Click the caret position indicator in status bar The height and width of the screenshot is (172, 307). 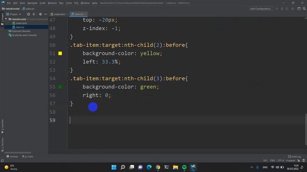265,161
